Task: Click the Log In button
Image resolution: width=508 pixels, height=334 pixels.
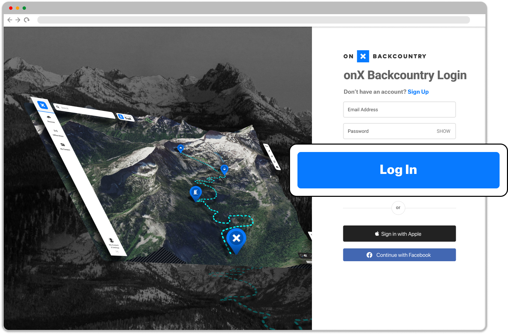Action: [x=398, y=170]
